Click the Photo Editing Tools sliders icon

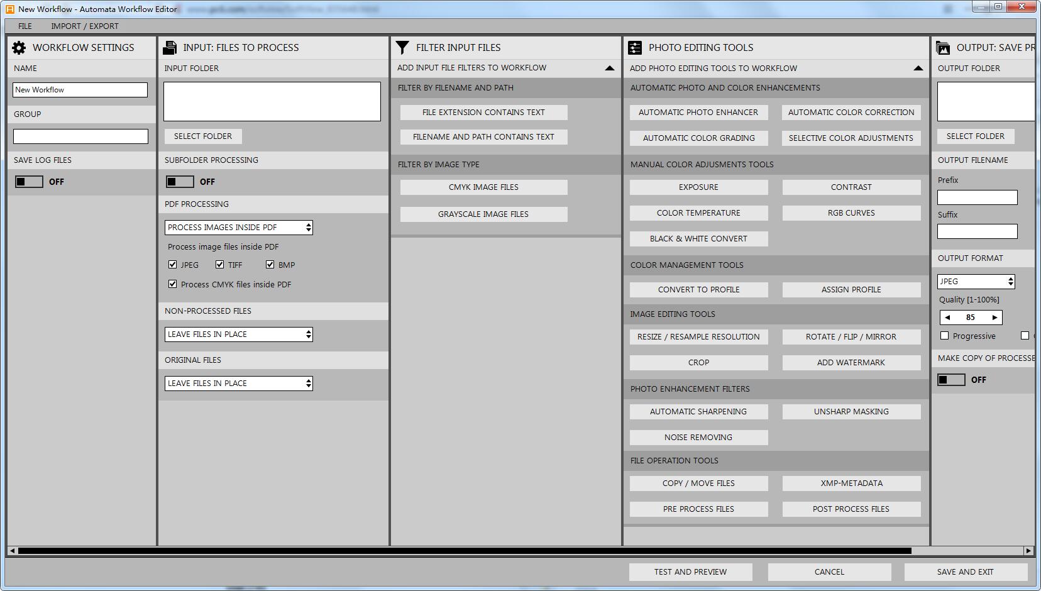[x=635, y=48]
